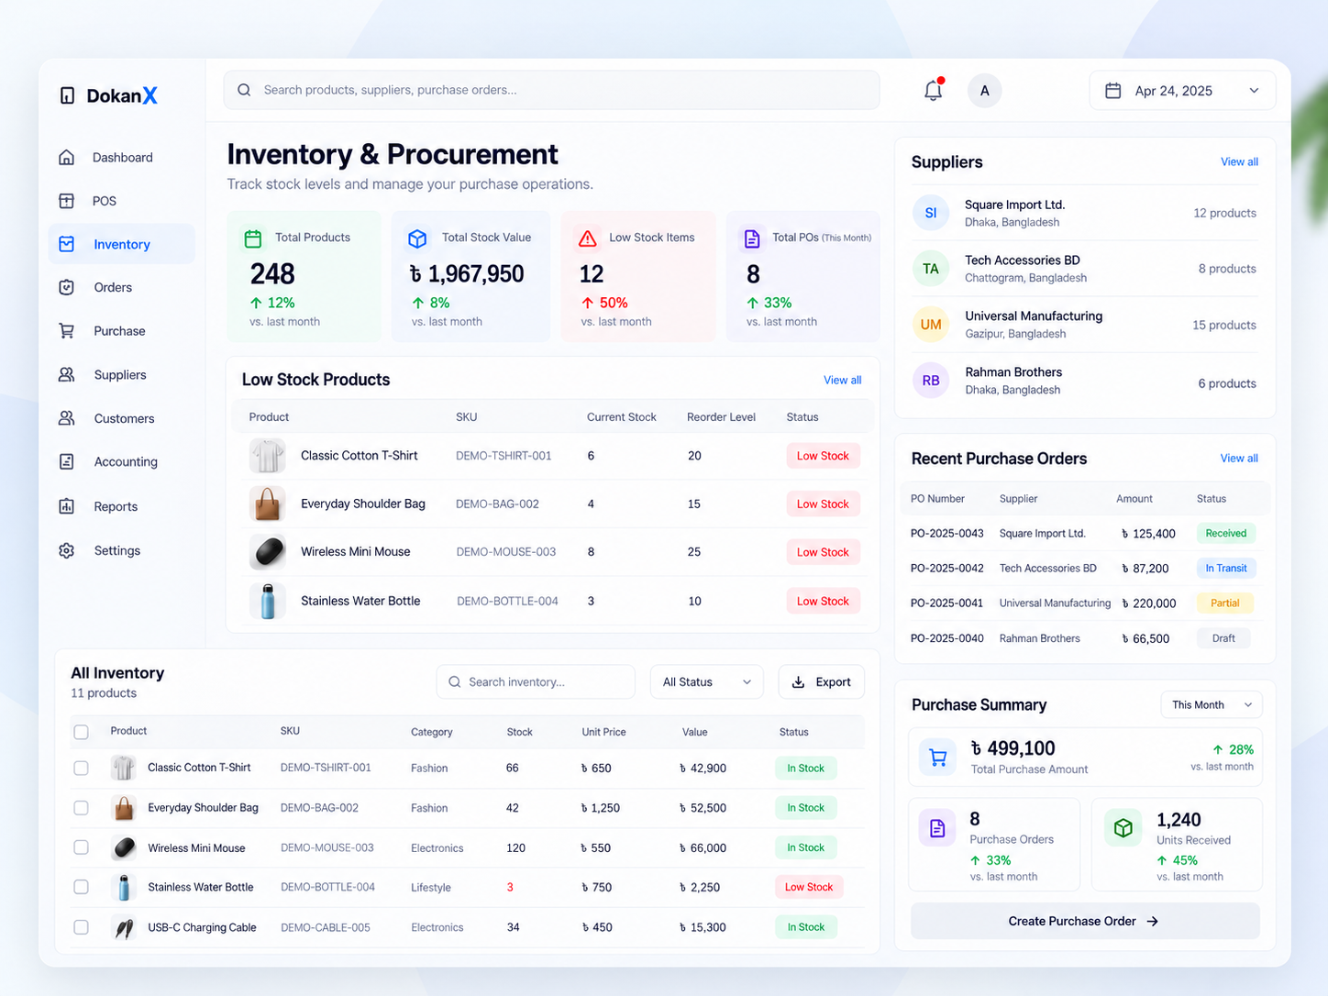1328x996 pixels.
Task: Click the Rahman Brothers RB avatar
Action: 931,381
